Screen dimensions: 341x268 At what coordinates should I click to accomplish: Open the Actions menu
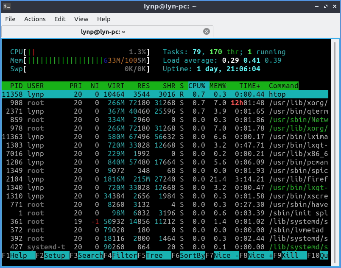(x=35, y=19)
